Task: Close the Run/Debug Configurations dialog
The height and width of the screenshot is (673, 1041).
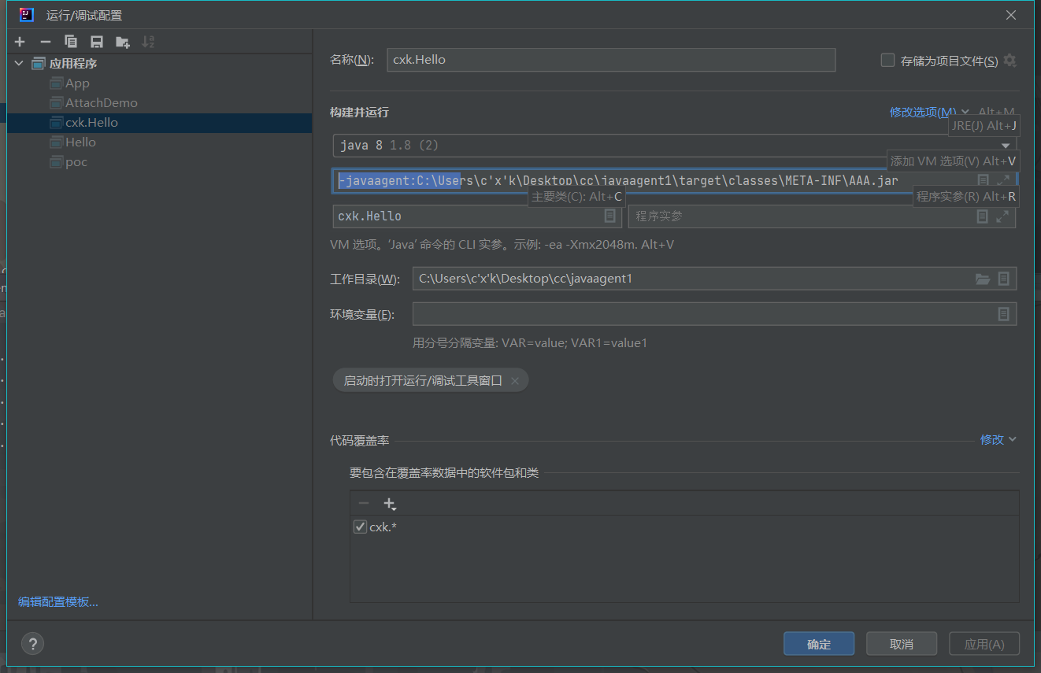Action: 1011,15
